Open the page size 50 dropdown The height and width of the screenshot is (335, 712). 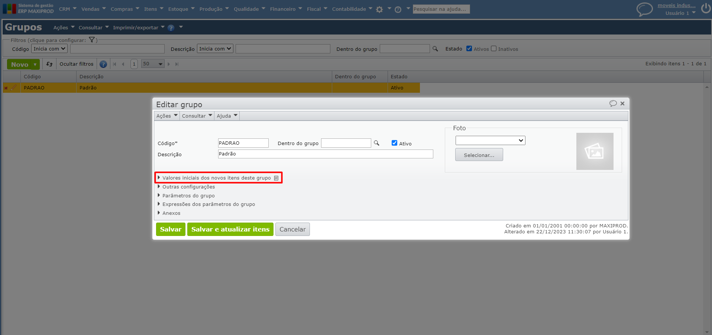[153, 64]
